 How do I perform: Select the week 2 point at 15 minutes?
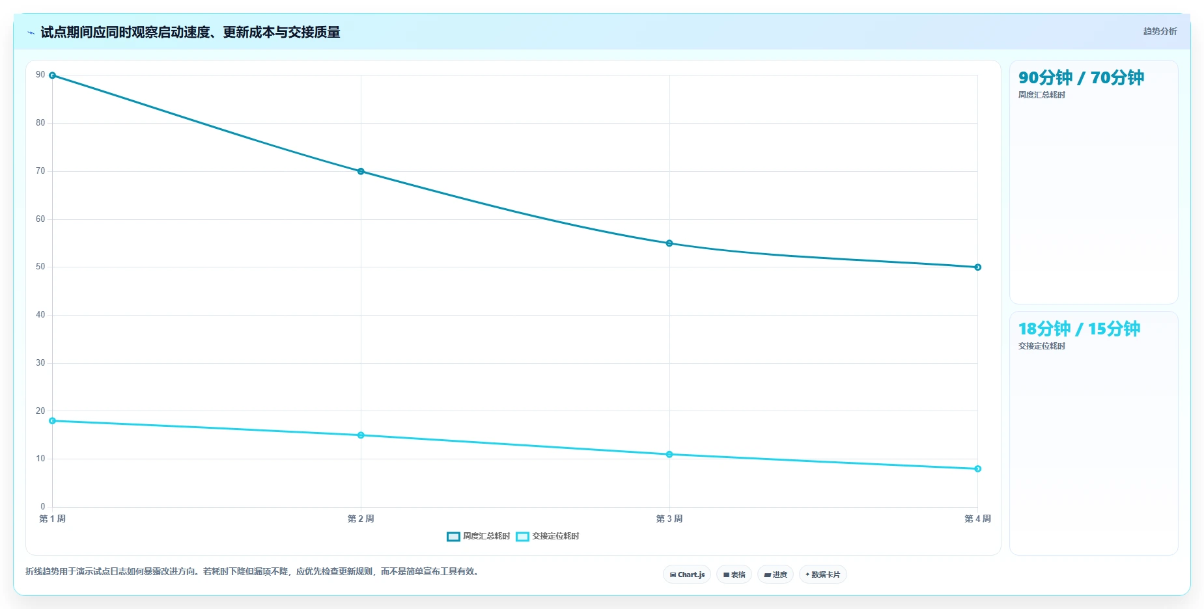coord(361,435)
